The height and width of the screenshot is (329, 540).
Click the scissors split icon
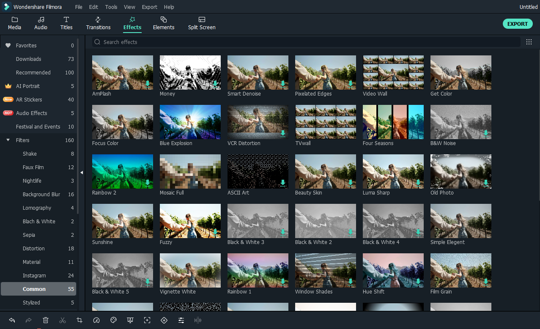click(63, 320)
